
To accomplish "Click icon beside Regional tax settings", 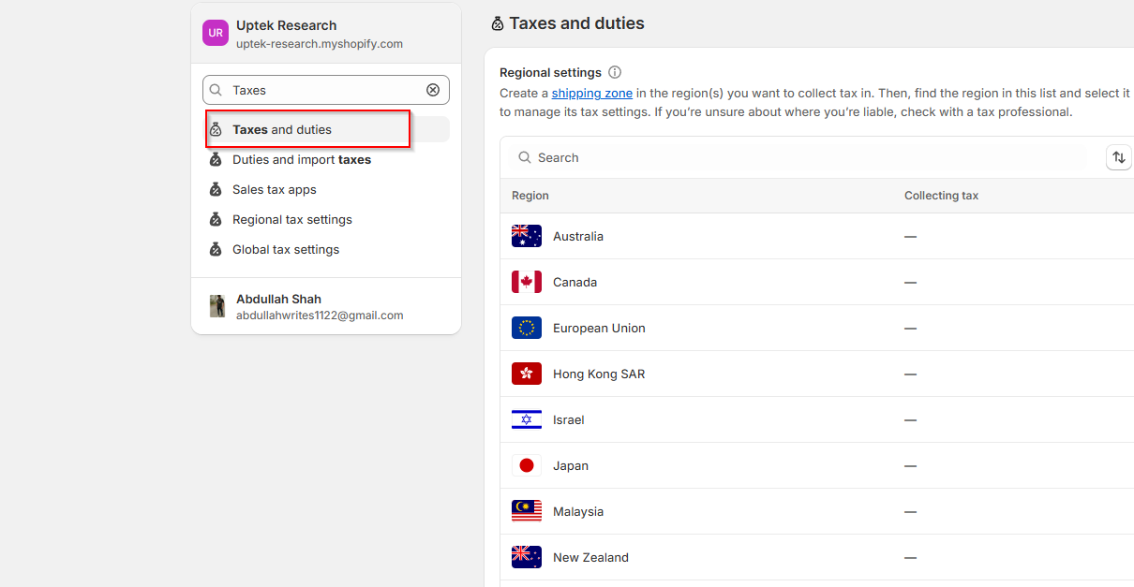I will pos(216,219).
